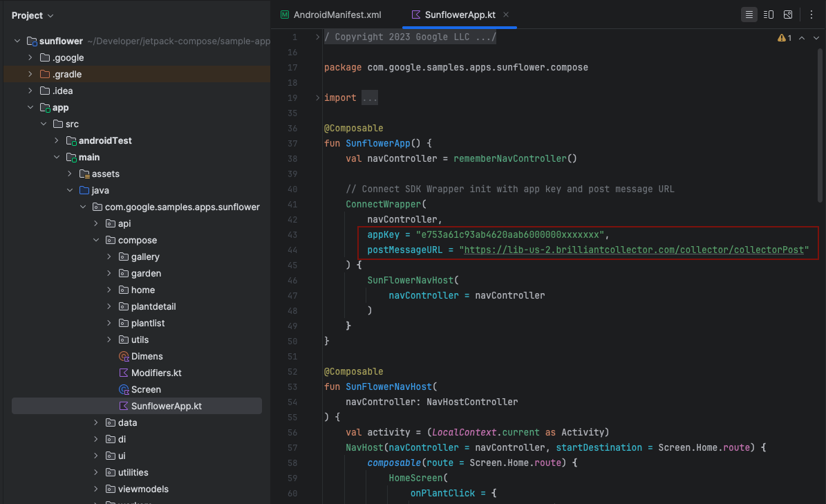Jump to next highlighted problem arrow
This screenshot has width=826, height=504.
point(816,38)
